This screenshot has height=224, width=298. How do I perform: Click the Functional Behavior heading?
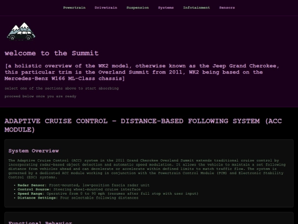(x=40, y=222)
